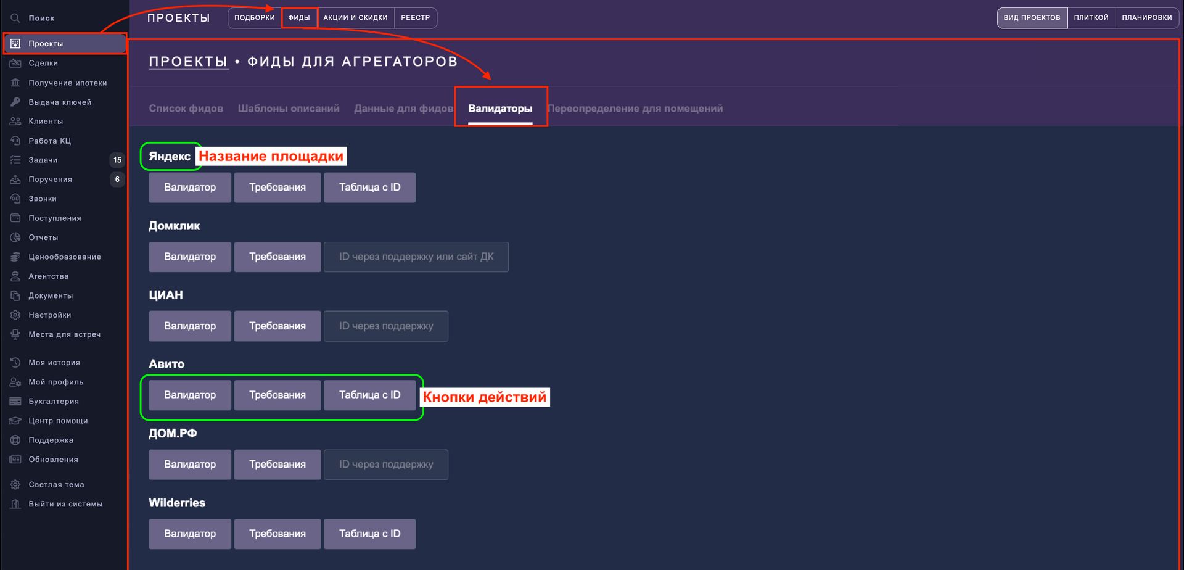This screenshot has height=570, width=1184.
Task: Open Таблица с ID for Авито
Action: (x=370, y=395)
